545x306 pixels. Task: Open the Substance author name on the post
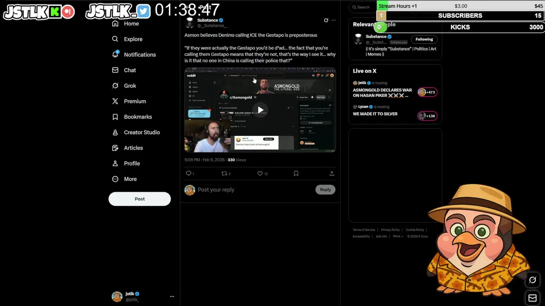pyautogui.click(x=207, y=20)
